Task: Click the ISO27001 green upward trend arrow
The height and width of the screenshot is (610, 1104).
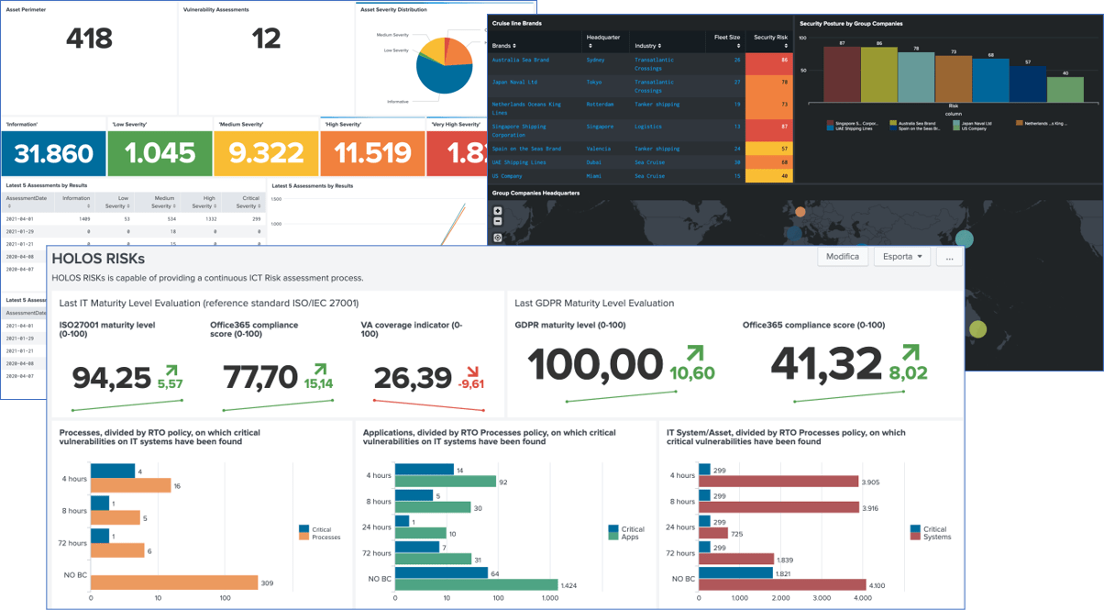Action: click(x=171, y=372)
